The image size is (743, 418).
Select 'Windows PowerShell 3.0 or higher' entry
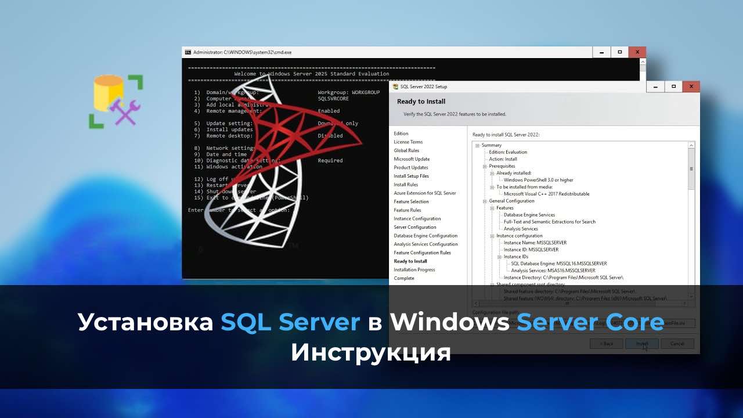click(538, 180)
